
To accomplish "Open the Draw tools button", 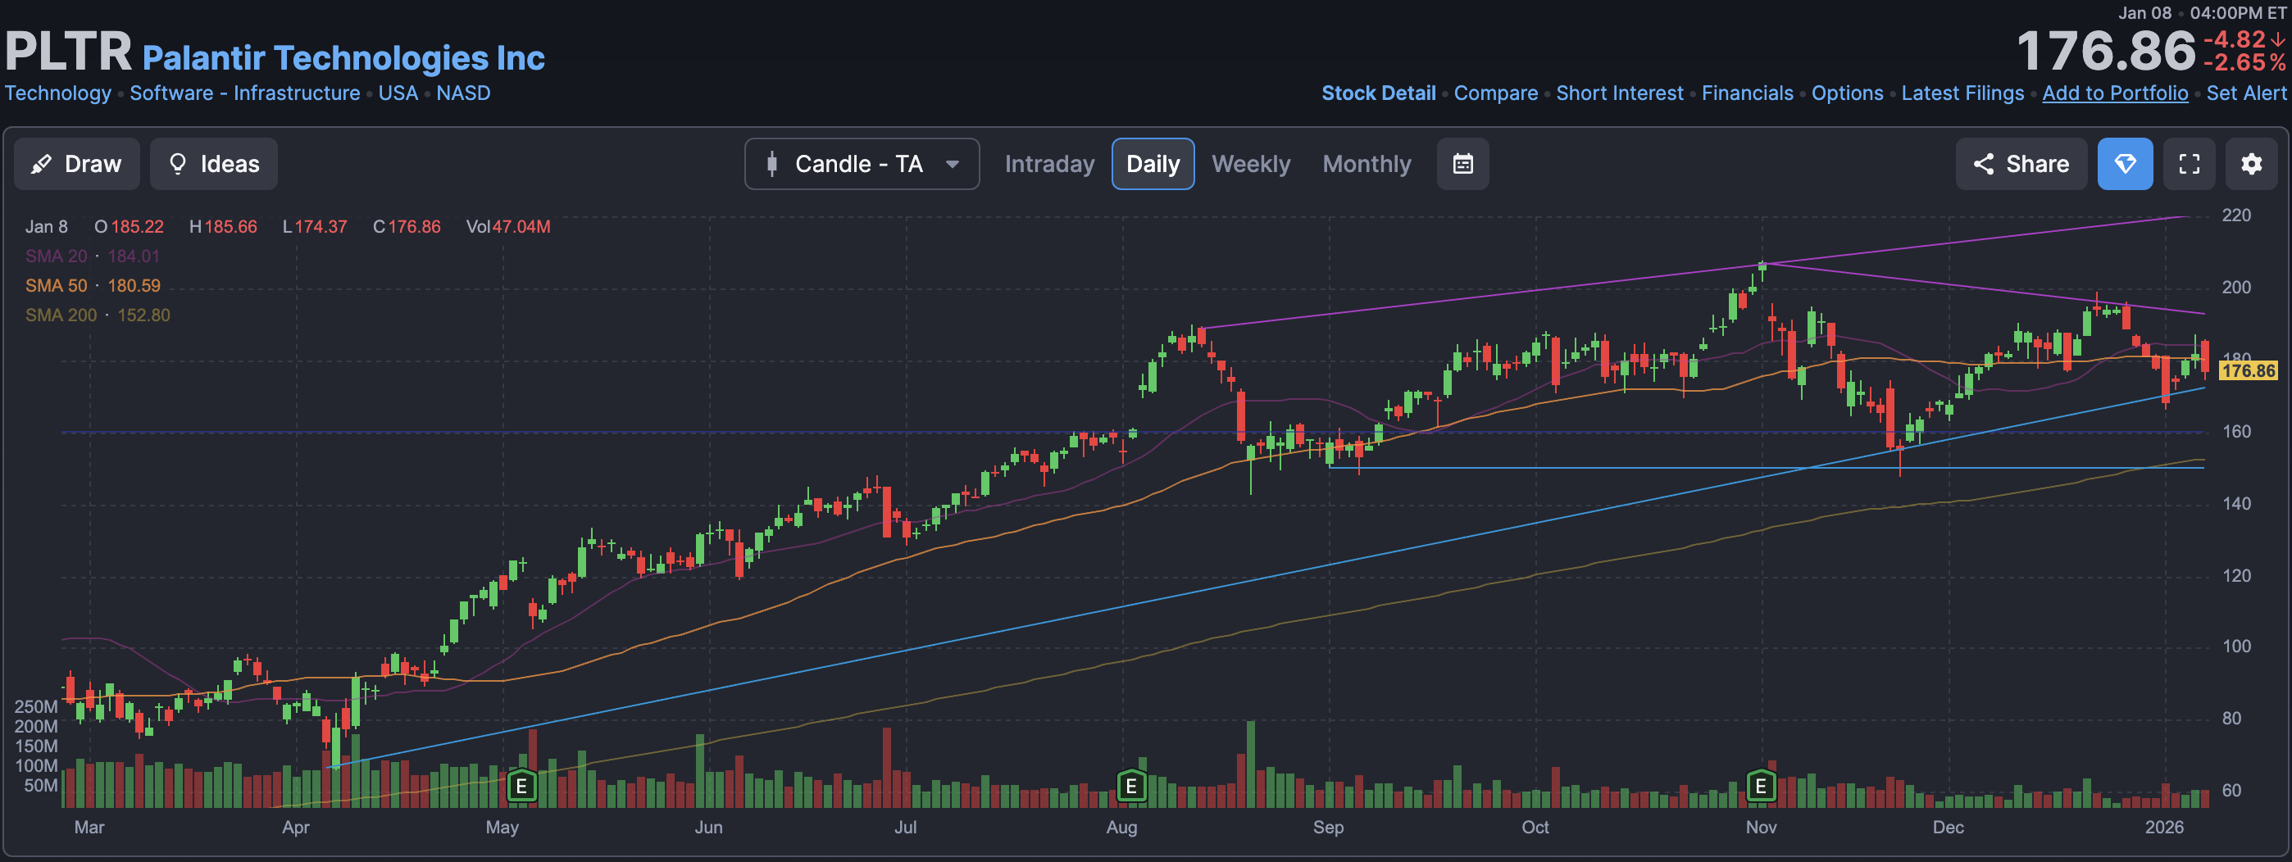I will tap(76, 164).
